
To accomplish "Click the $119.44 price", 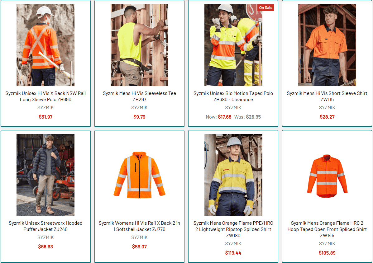I will 233,253.
